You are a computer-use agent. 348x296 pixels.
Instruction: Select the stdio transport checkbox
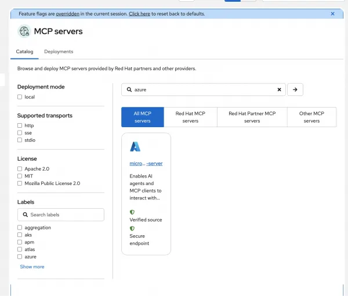[x=20, y=140]
